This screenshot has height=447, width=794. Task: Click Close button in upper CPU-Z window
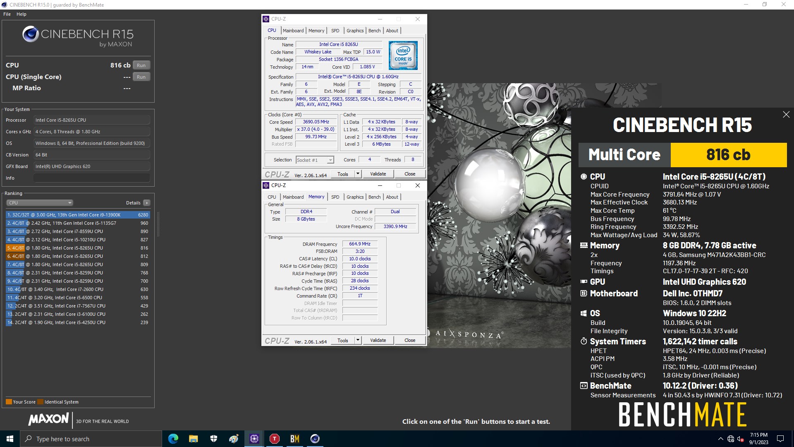click(x=410, y=174)
